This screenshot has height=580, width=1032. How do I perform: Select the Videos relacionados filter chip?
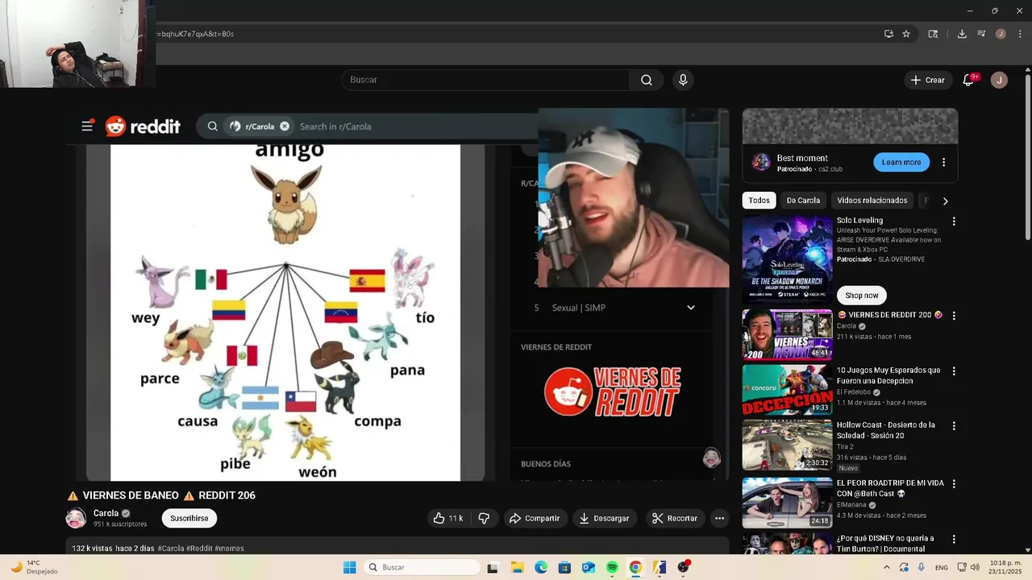pyautogui.click(x=872, y=201)
